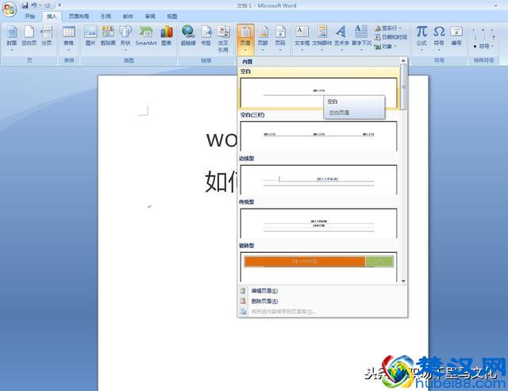Open the SmartArt graphic tool

146,35
